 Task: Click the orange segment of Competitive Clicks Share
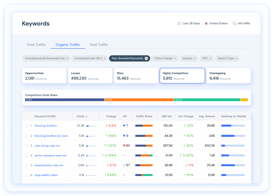(139, 100)
